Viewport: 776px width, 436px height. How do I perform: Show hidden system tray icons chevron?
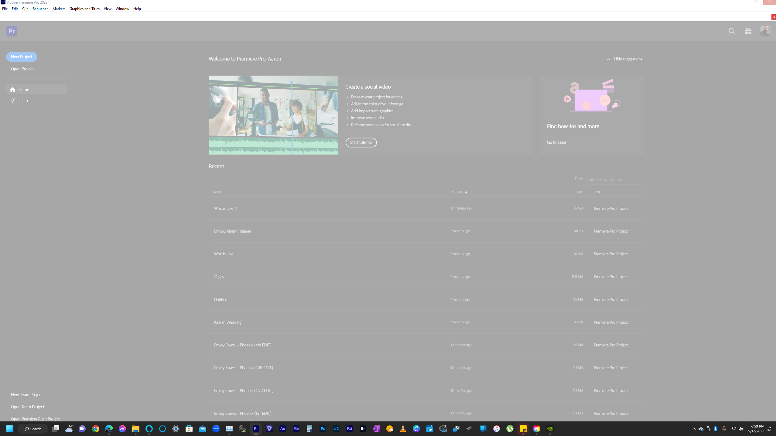click(x=693, y=429)
